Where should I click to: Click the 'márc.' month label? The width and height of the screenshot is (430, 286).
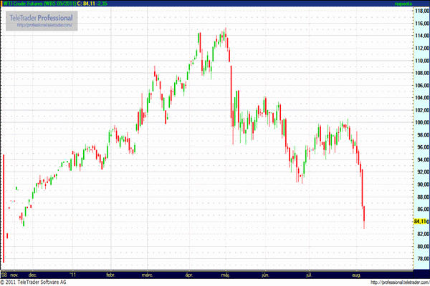click(x=149, y=274)
